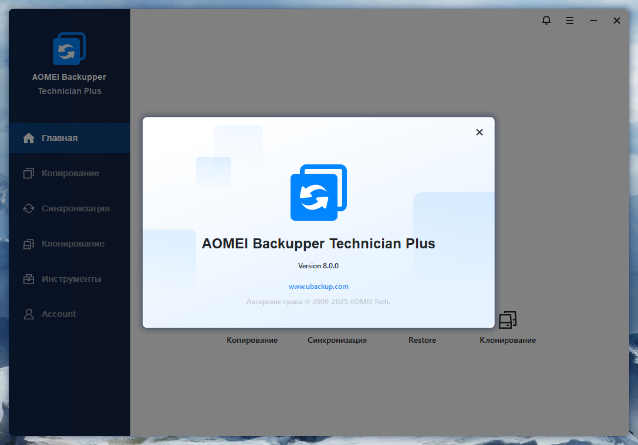Screen dimensions: 638x445
Task: Close the AOMEI Backupper main window
Action: 617,21
